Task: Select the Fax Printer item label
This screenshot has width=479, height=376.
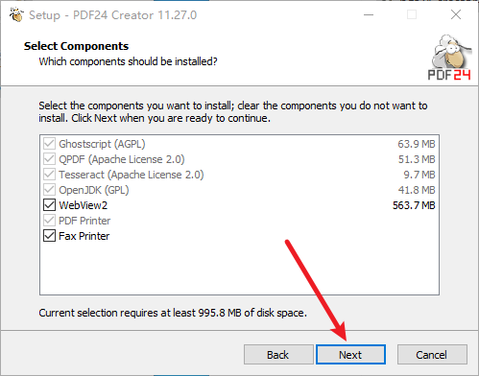Action: [84, 236]
